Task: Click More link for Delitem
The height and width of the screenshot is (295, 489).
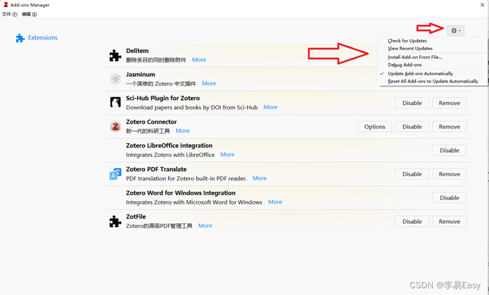Action: point(199,59)
